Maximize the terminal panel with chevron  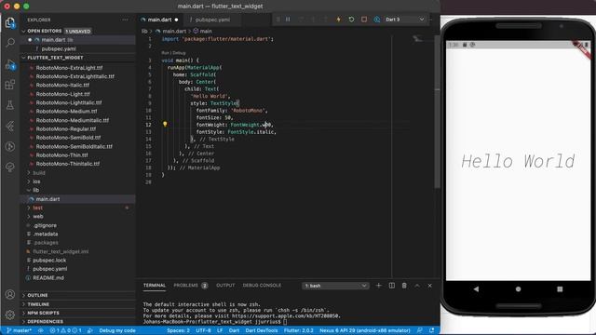coord(417,286)
